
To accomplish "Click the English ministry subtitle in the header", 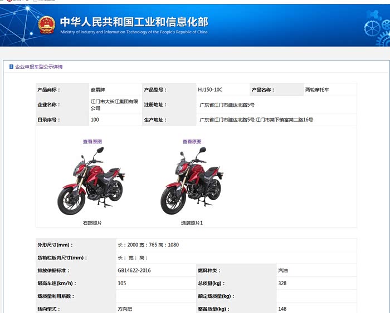I will coord(134,32).
